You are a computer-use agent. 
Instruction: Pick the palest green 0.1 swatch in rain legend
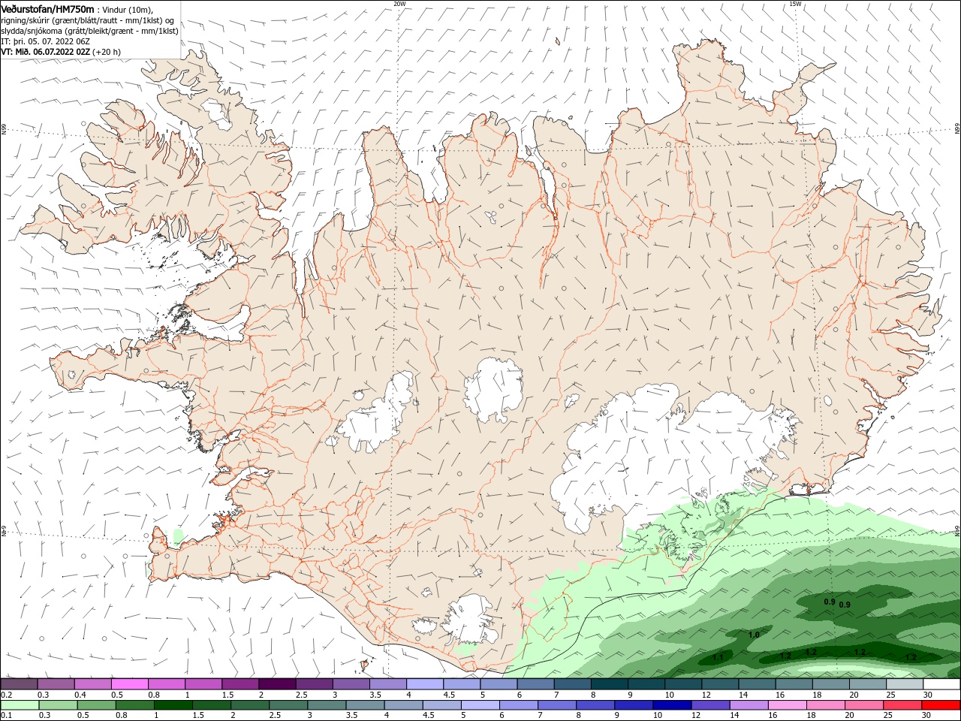pos(20,705)
